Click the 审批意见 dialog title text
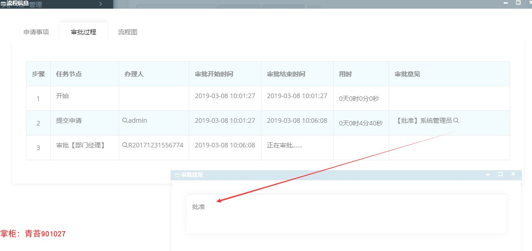This screenshot has width=532, height=251. pyautogui.click(x=192, y=175)
